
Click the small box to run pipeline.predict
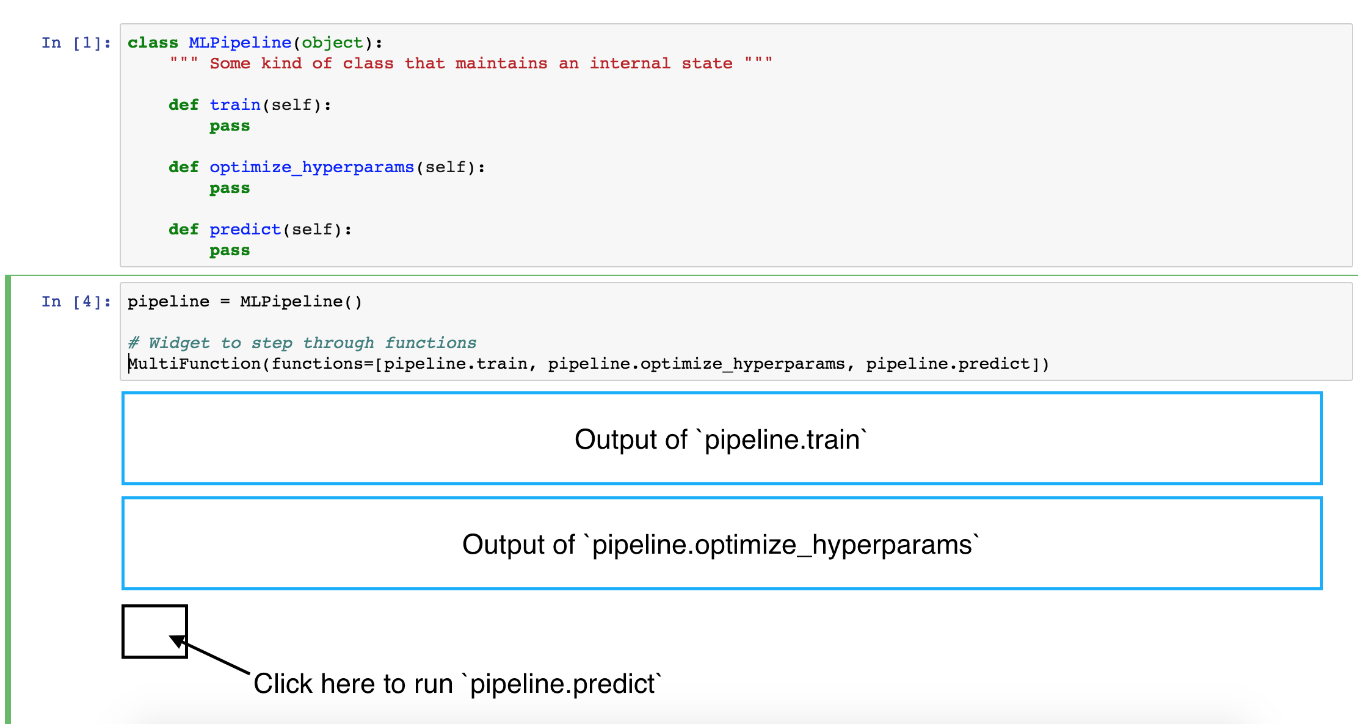pyautogui.click(x=154, y=631)
